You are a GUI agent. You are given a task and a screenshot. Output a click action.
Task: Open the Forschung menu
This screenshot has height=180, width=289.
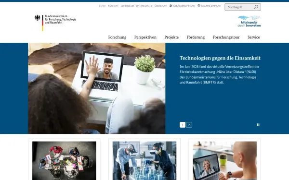tap(117, 37)
